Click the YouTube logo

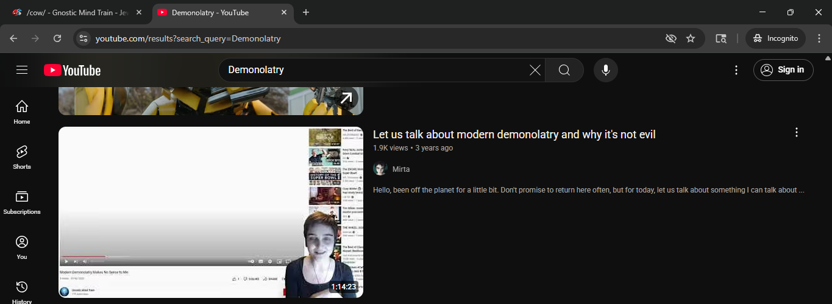pyautogui.click(x=72, y=71)
